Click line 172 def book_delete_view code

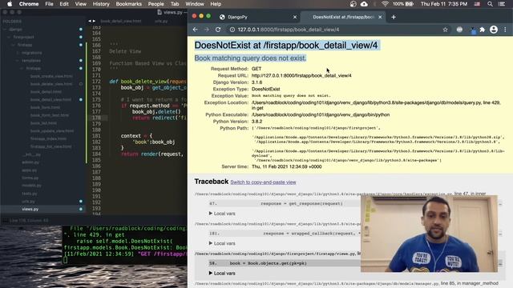[x=147, y=82]
